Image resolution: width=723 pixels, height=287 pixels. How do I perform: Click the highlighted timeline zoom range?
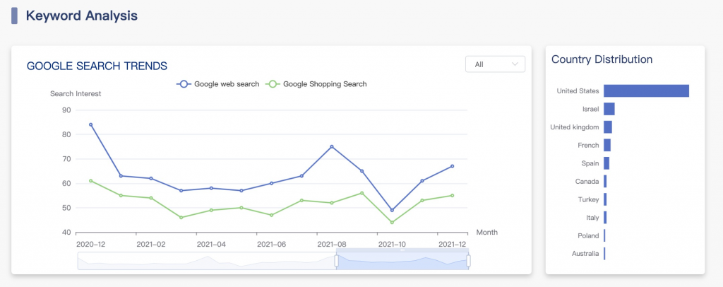coord(402,261)
